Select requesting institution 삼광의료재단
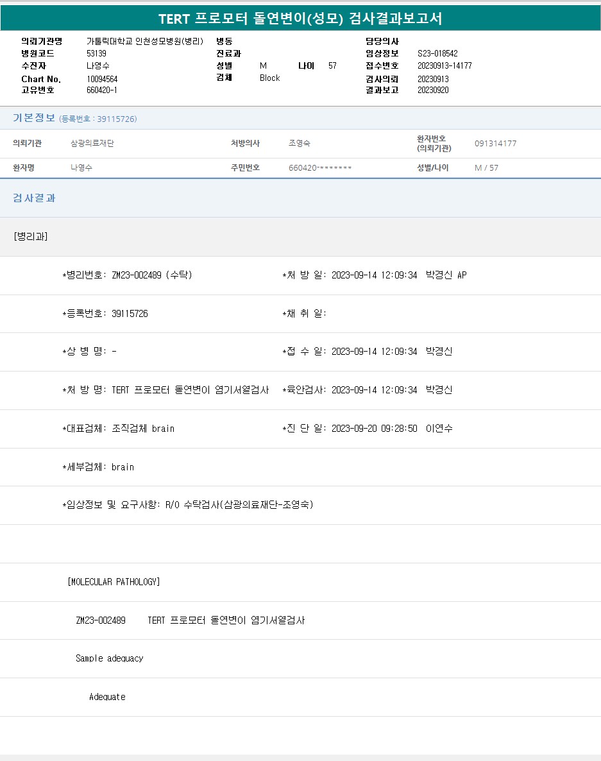The width and height of the screenshot is (601, 761). [92, 143]
